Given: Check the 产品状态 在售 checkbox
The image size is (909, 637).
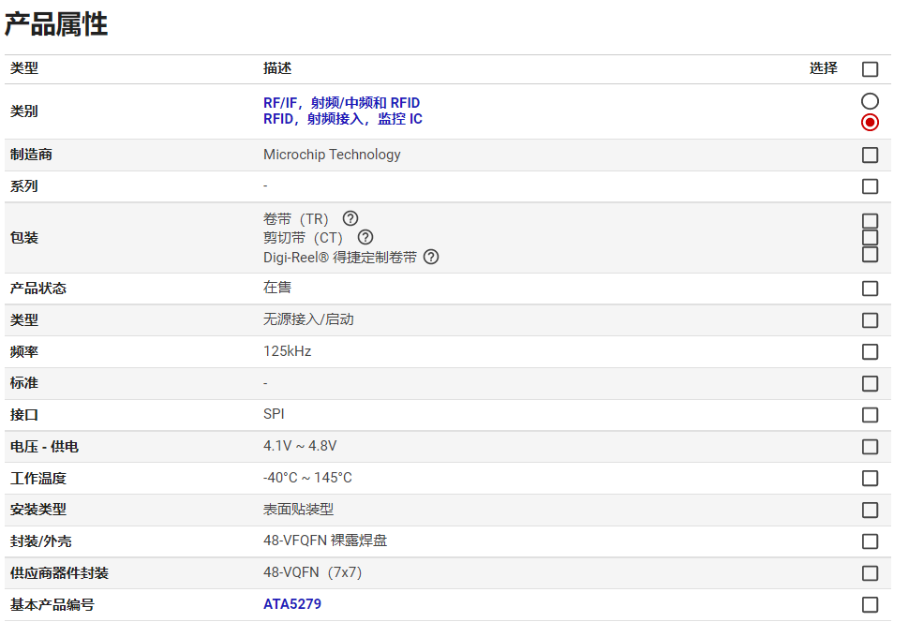Looking at the screenshot, I should pos(870,289).
